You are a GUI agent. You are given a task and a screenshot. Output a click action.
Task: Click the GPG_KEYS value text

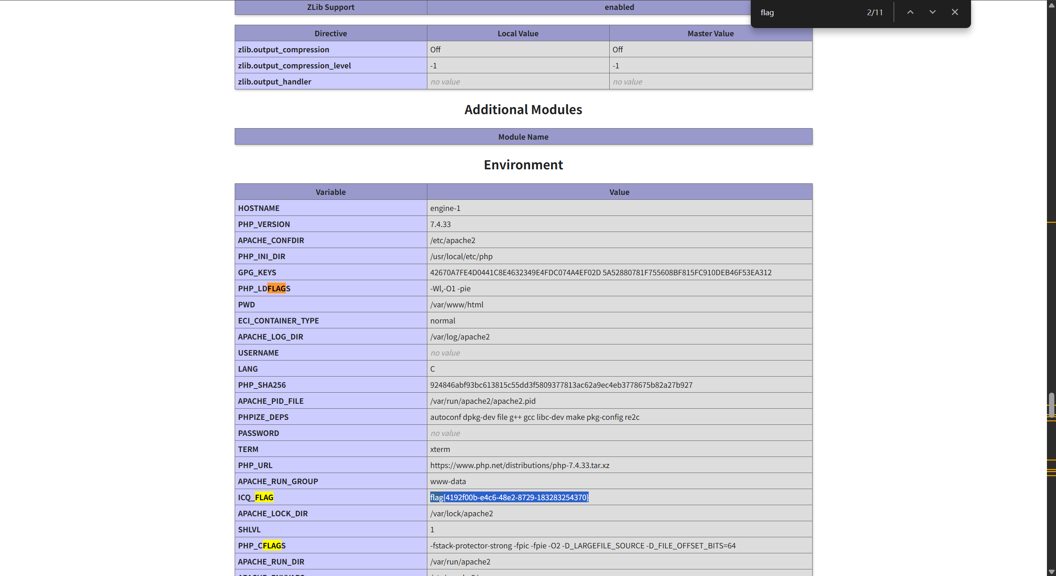click(x=601, y=272)
